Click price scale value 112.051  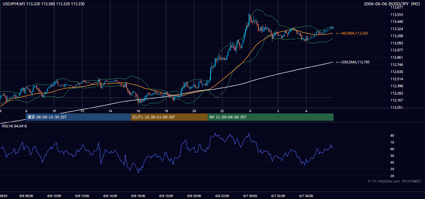(396, 107)
